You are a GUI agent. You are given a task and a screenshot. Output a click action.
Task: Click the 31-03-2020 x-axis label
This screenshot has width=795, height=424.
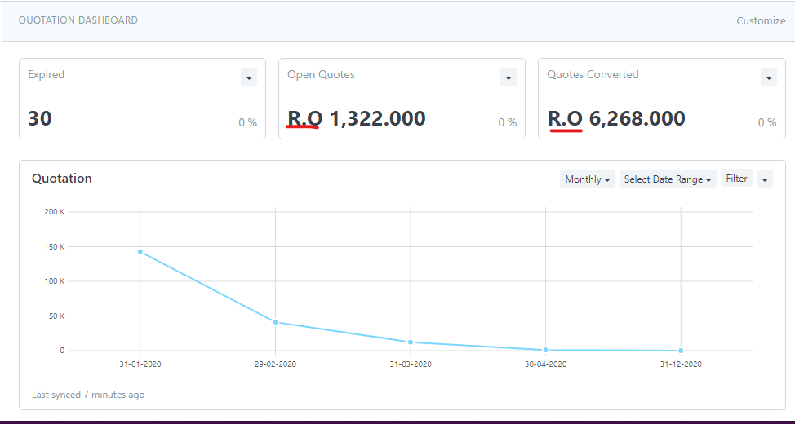pos(411,364)
